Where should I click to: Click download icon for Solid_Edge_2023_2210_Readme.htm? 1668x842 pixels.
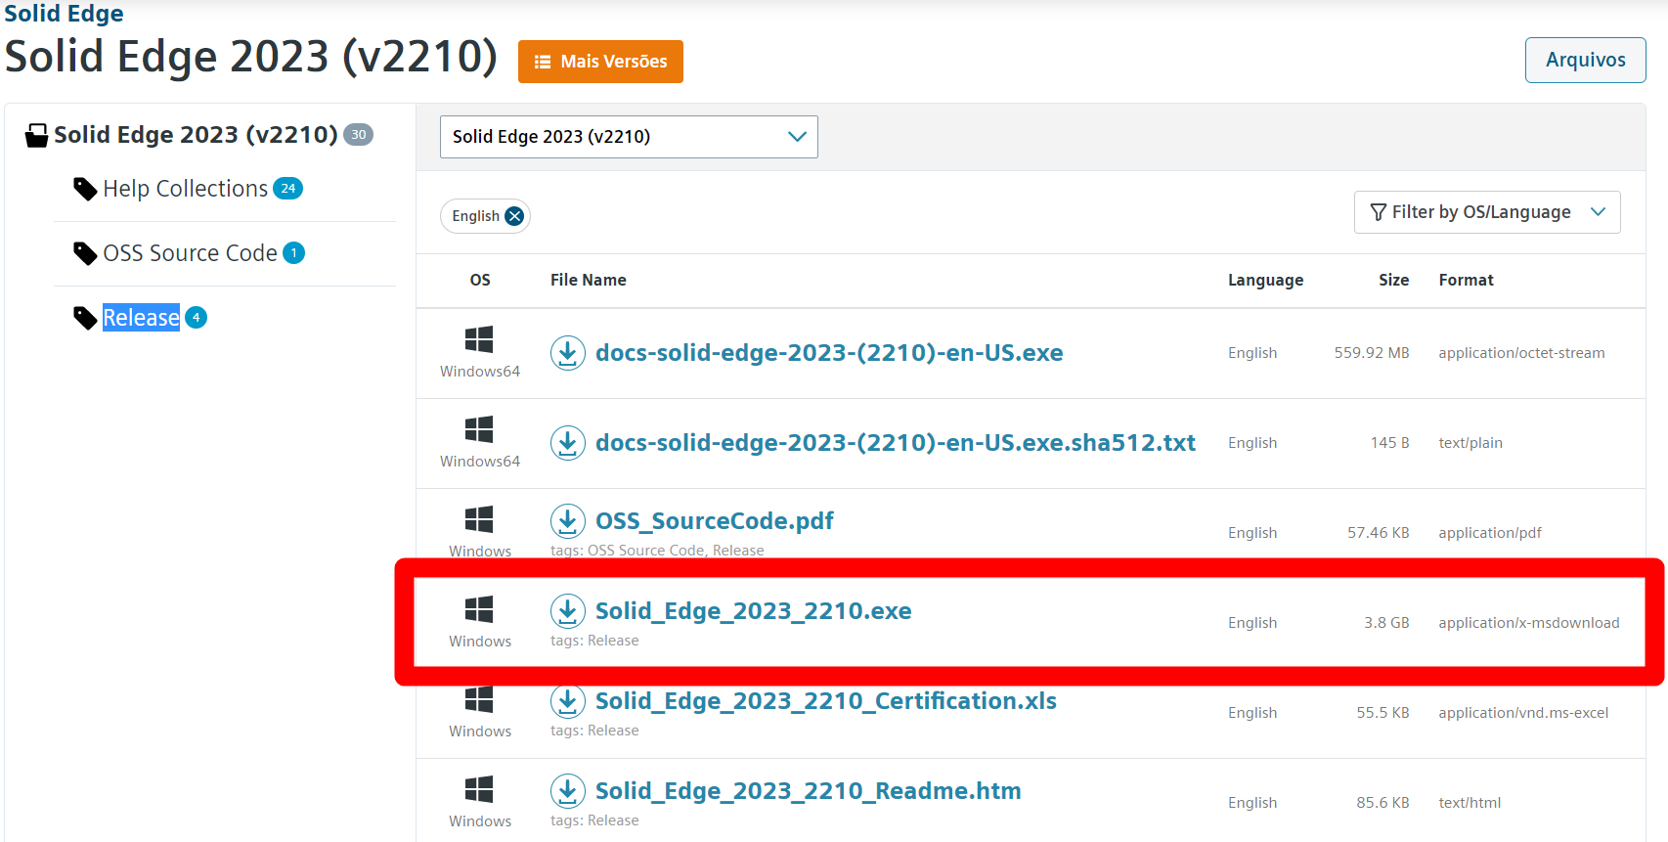tap(567, 791)
